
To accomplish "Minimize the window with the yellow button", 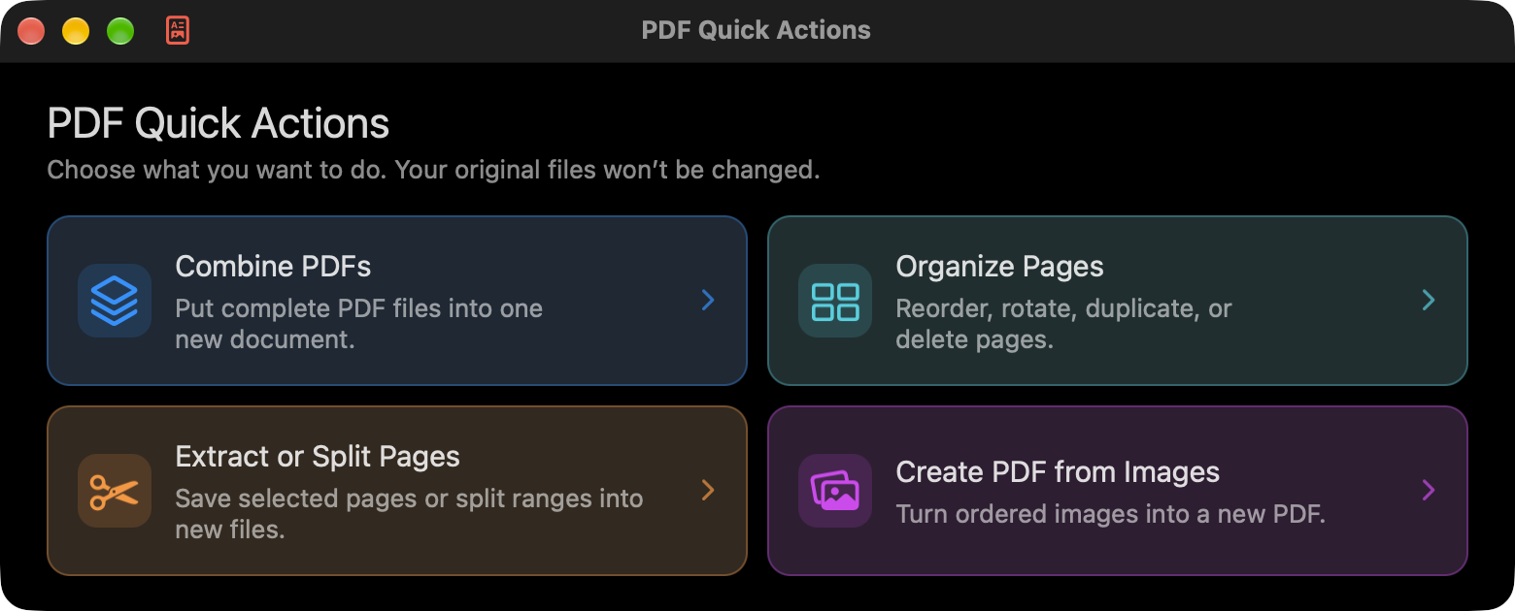I will 76,31.
